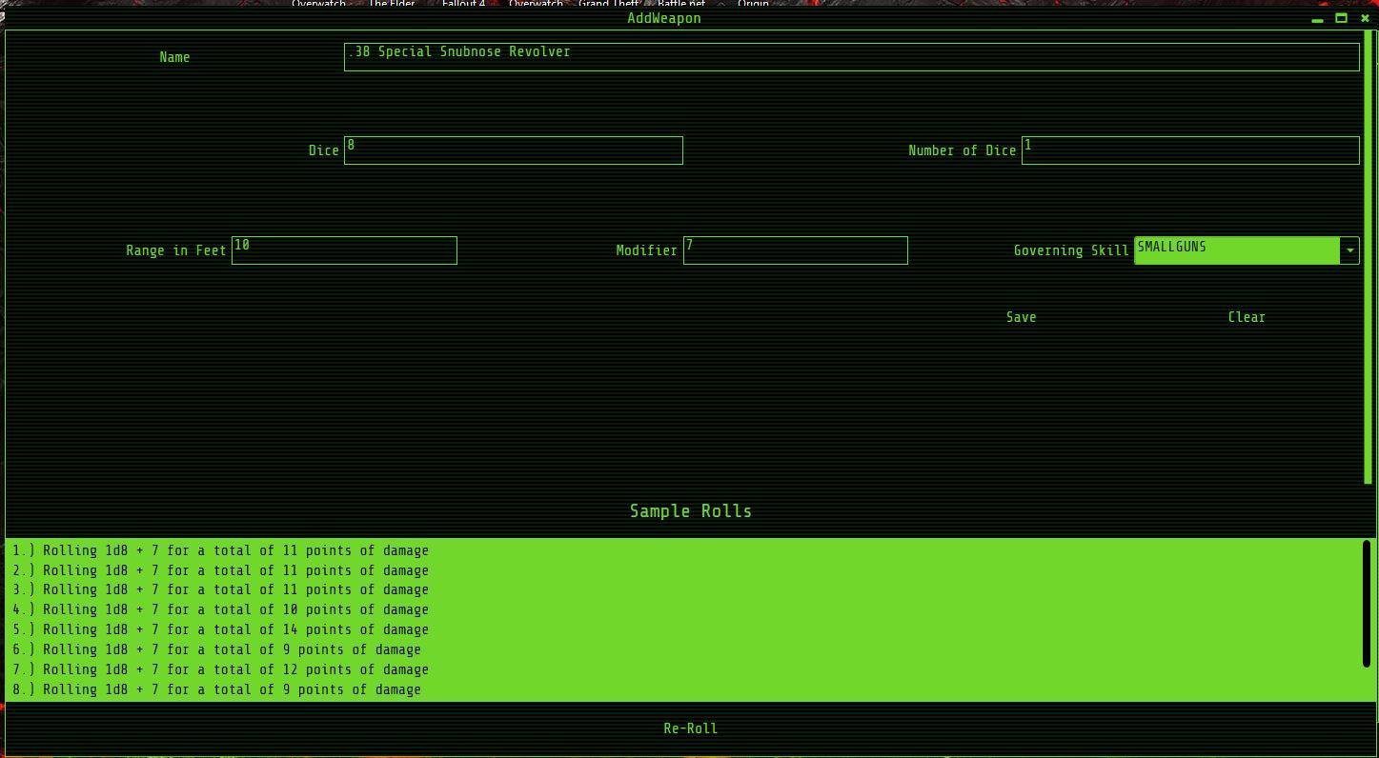Select the Range in Feet field
Screen dimensions: 1379x758
(x=343, y=249)
